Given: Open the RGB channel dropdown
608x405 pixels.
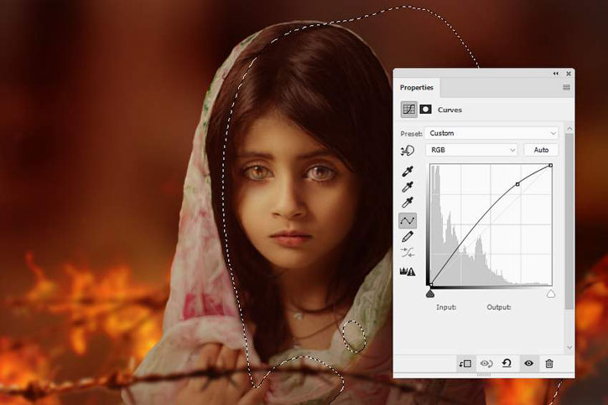Looking at the screenshot, I should tap(471, 150).
